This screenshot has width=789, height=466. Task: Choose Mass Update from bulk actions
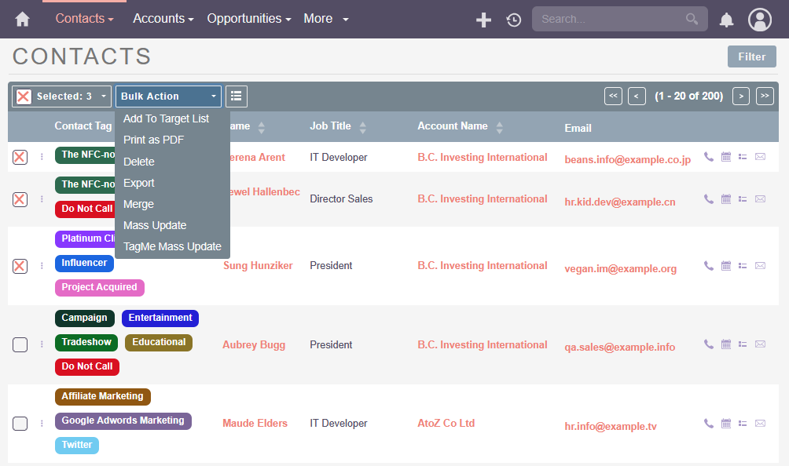[x=155, y=225]
